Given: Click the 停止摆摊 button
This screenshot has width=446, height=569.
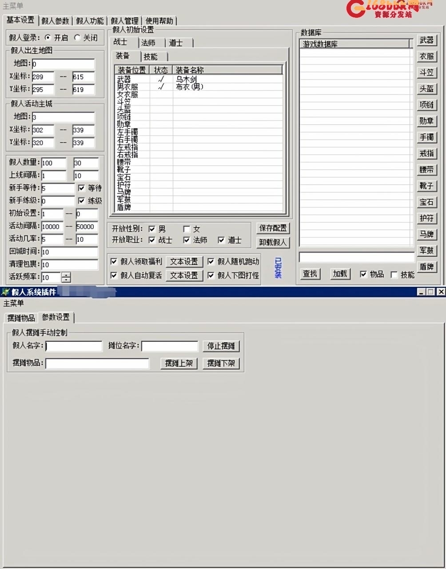Looking at the screenshot, I should [x=221, y=346].
